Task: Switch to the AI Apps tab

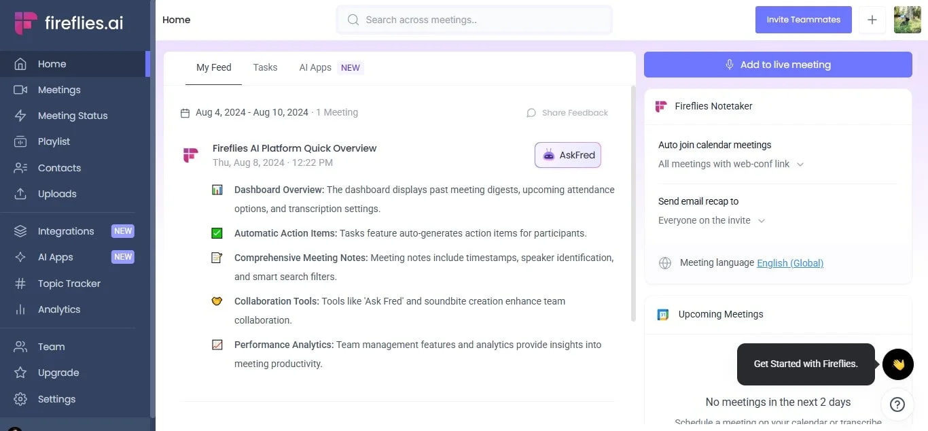Action: pyautogui.click(x=331, y=67)
